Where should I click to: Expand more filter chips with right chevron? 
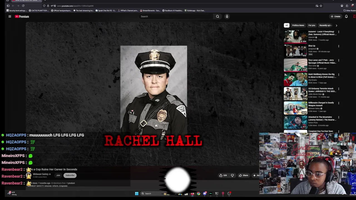coord(336,25)
